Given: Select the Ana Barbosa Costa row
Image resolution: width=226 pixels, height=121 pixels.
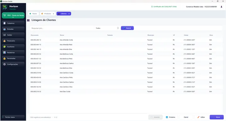Looking at the screenshot, I should point(126,54).
